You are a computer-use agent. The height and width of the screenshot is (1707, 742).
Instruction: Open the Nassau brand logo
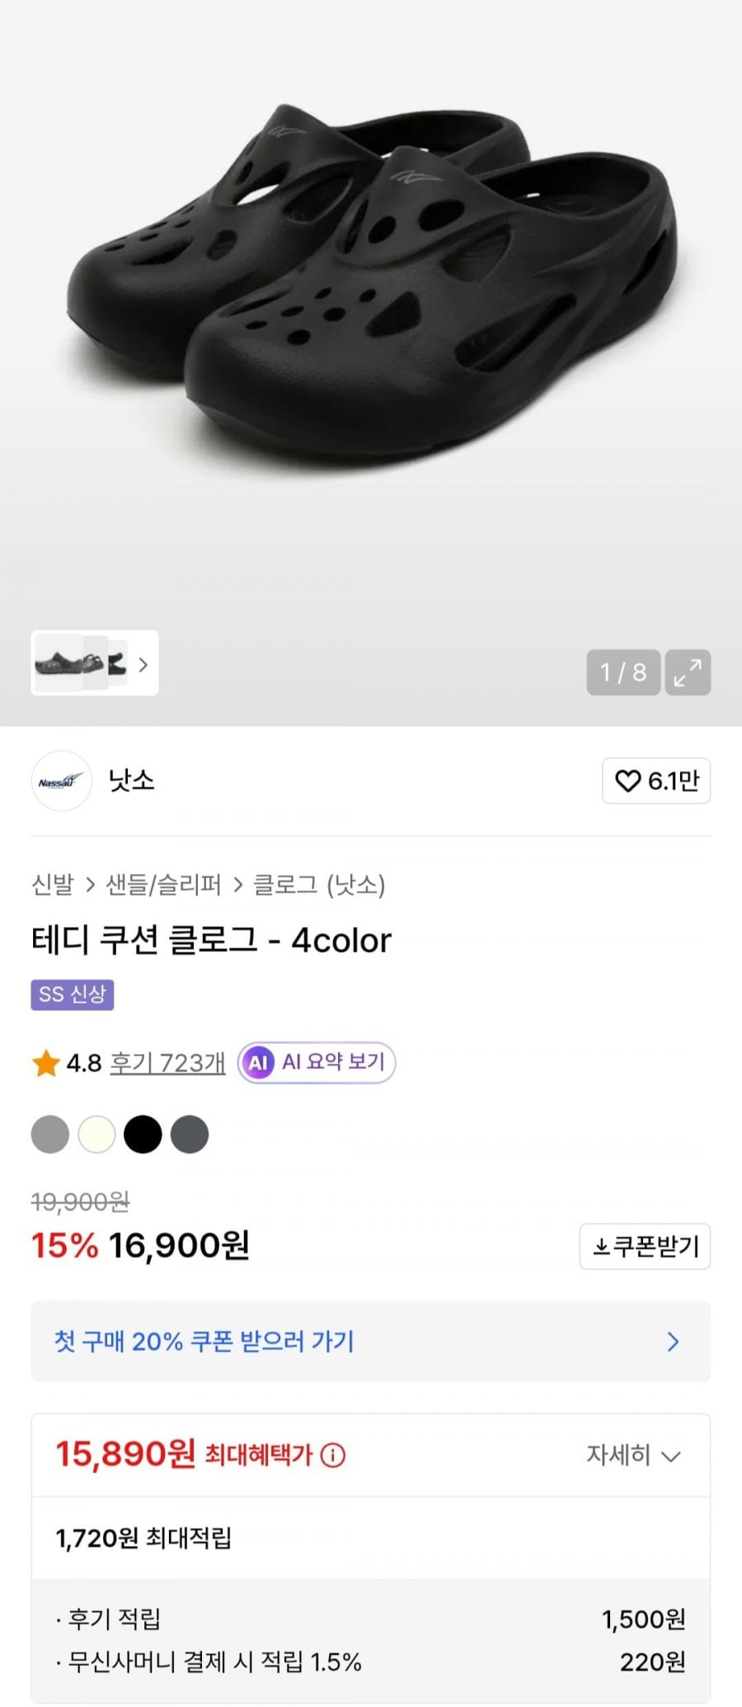coord(61,781)
